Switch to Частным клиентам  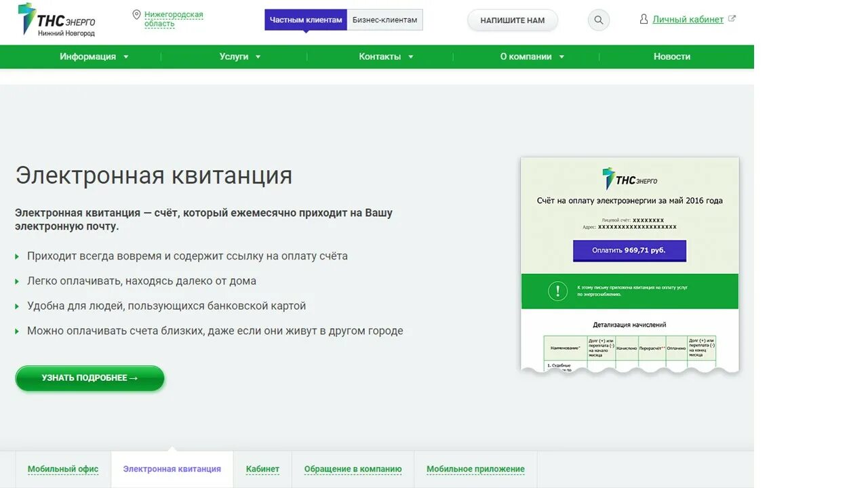coord(306,20)
